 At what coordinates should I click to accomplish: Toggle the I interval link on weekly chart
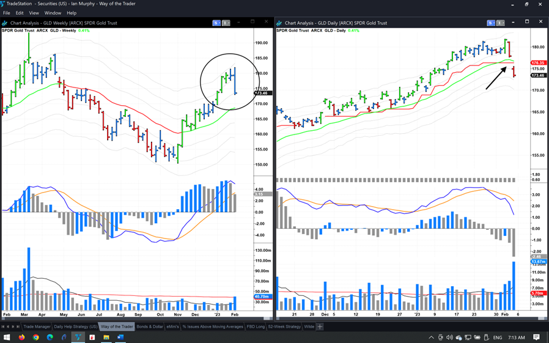coord(226,23)
